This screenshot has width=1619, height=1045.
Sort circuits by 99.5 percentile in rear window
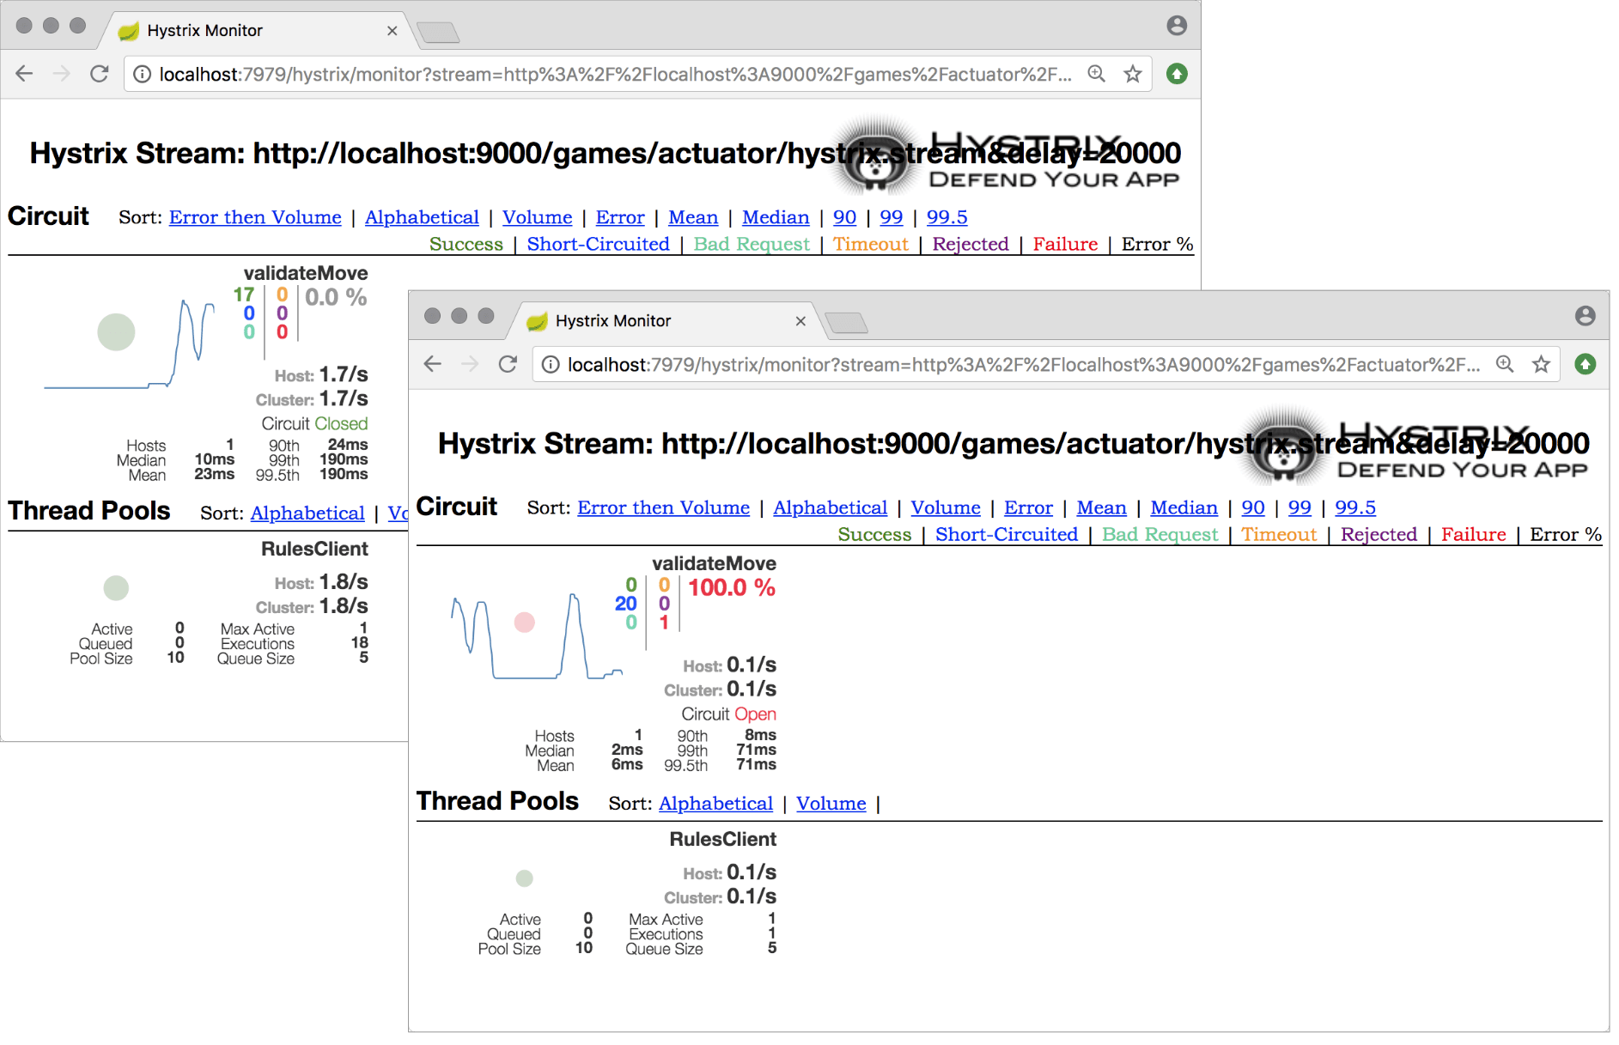click(947, 217)
